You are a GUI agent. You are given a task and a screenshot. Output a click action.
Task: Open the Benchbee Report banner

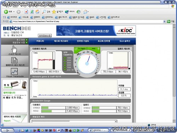15,118
